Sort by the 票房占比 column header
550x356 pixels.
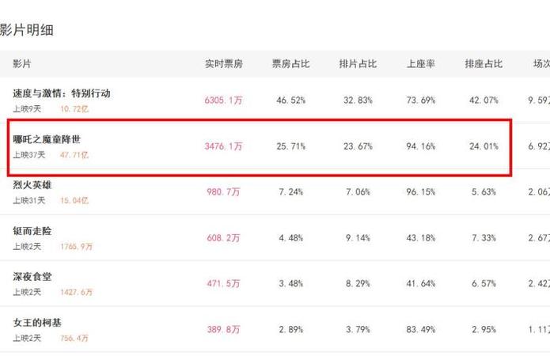pyautogui.click(x=290, y=64)
